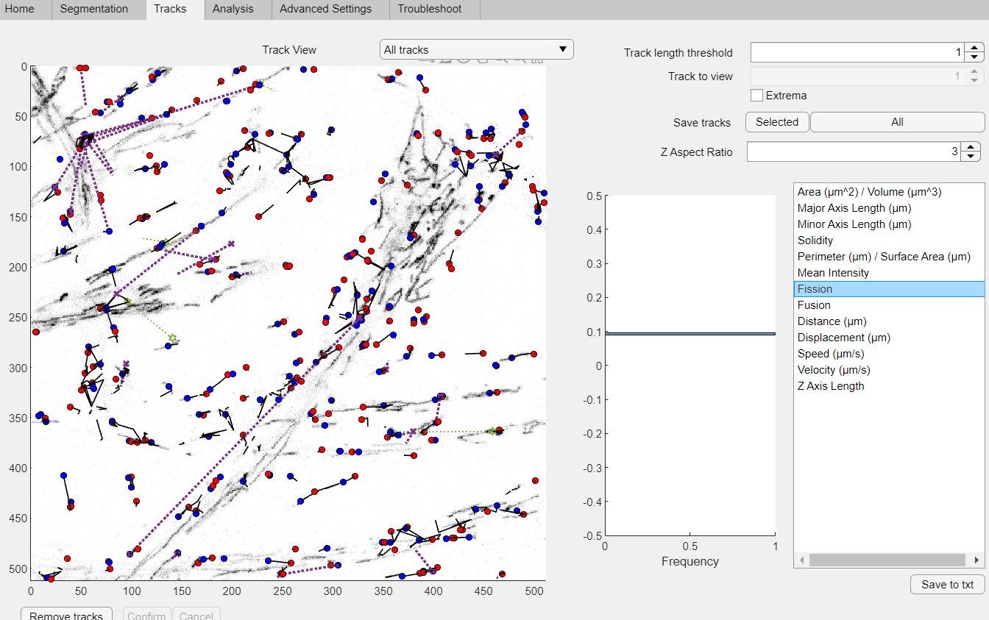The image size is (989, 620).
Task: Save selected tracks via the Selected button
Action: click(776, 121)
